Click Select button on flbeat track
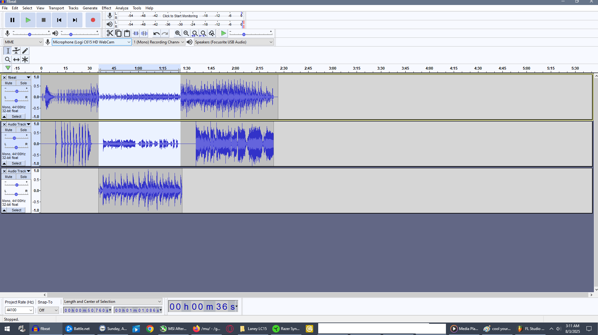The height and width of the screenshot is (335, 598). coord(17,116)
